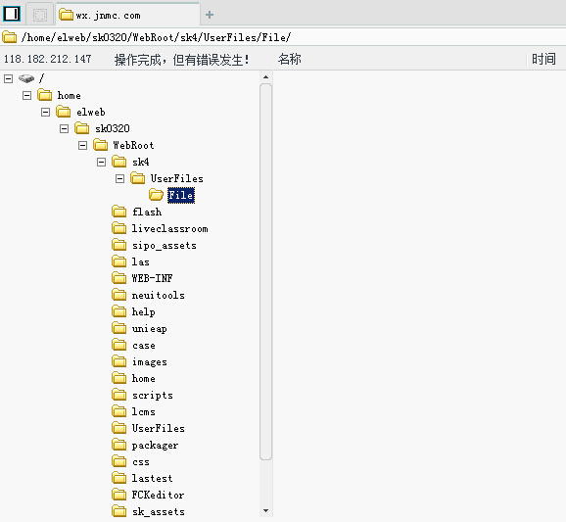Click the scrollbar down arrow
The width and height of the screenshot is (566, 522).
tap(265, 510)
